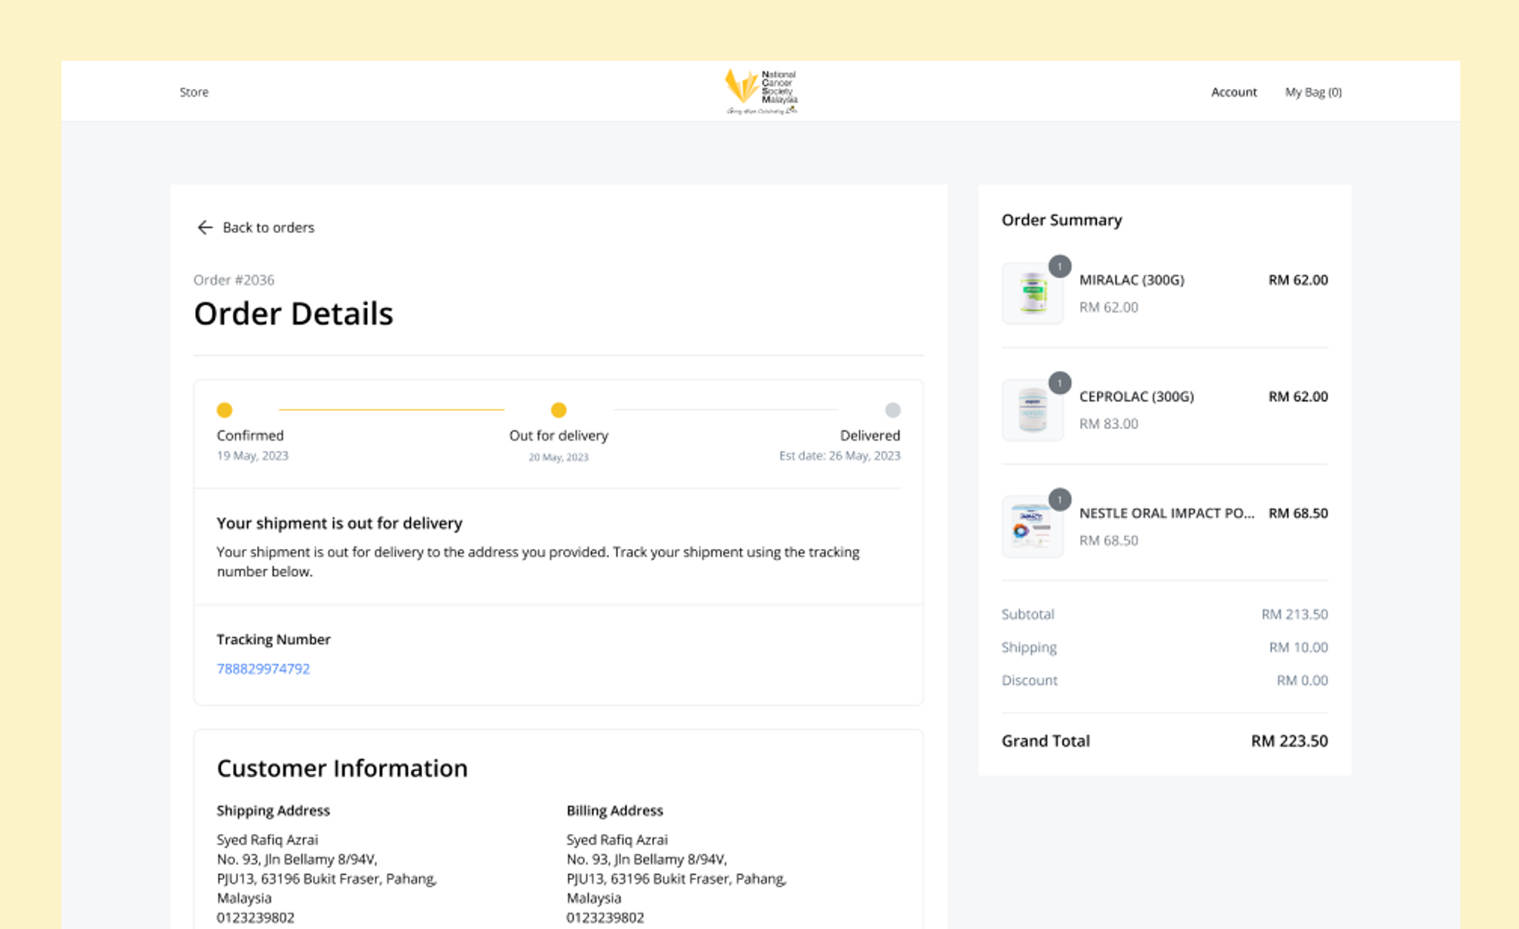Click the Out for delivery status marker
This screenshot has width=1519, height=929.
[558, 410]
